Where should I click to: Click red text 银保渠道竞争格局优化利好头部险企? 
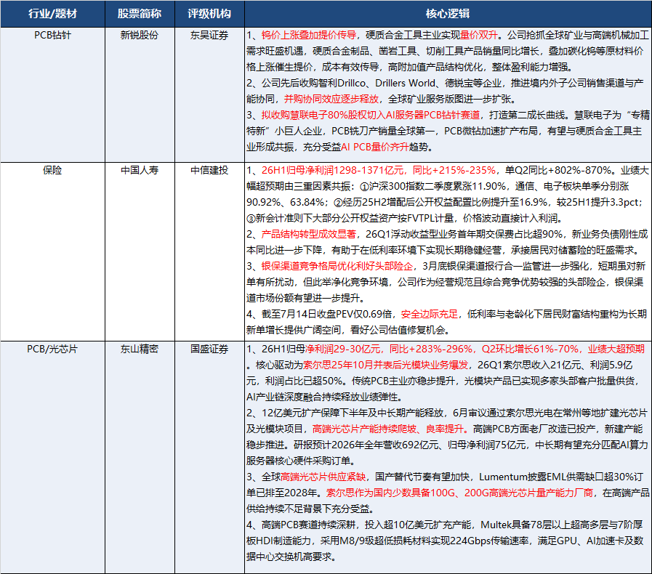pos(337,266)
